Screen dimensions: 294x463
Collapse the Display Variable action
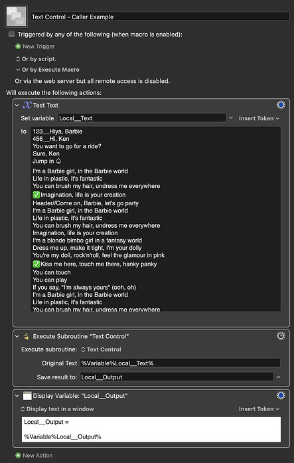coord(17,396)
